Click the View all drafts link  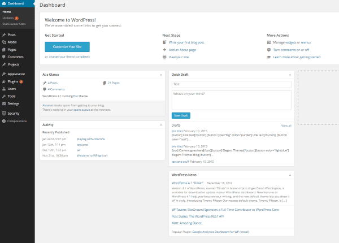(x=286, y=125)
